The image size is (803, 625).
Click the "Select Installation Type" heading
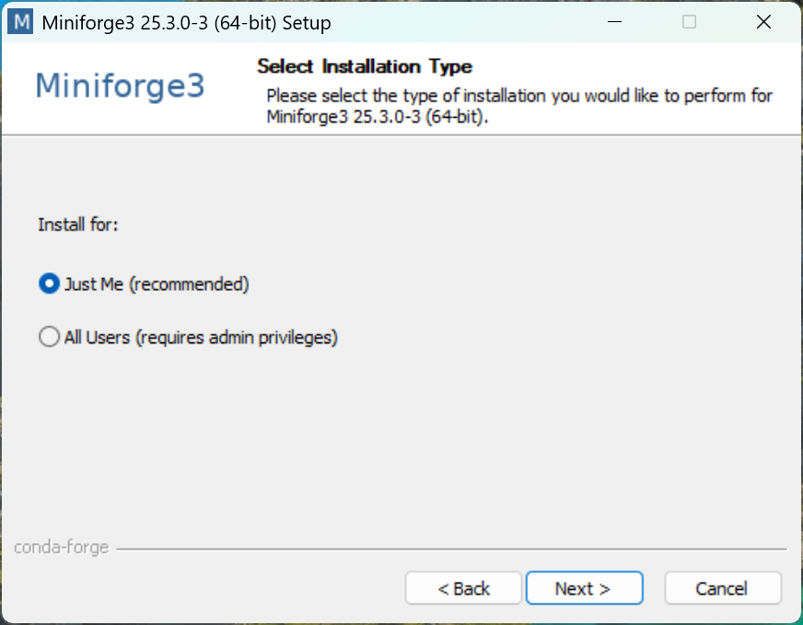click(365, 66)
